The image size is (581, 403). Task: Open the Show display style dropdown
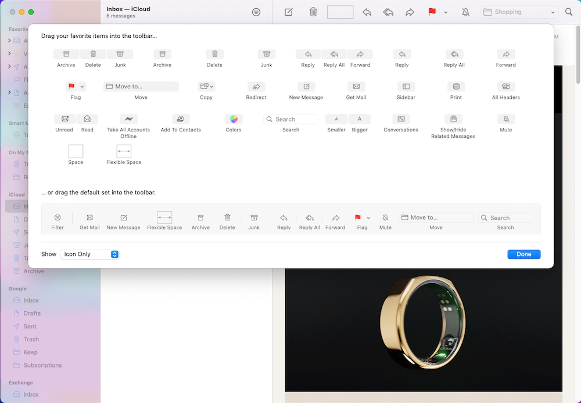pyautogui.click(x=89, y=254)
